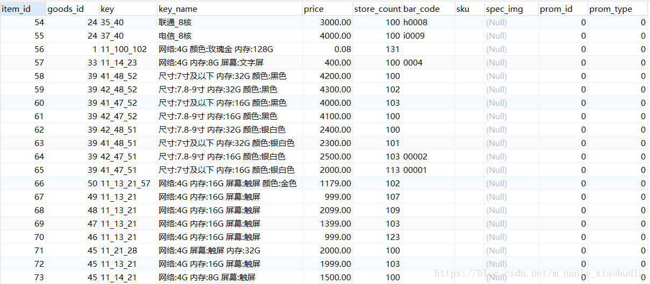Screen dimensions: 650x284
Task: Click the store_count column header
Action: click(x=377, y=9)
